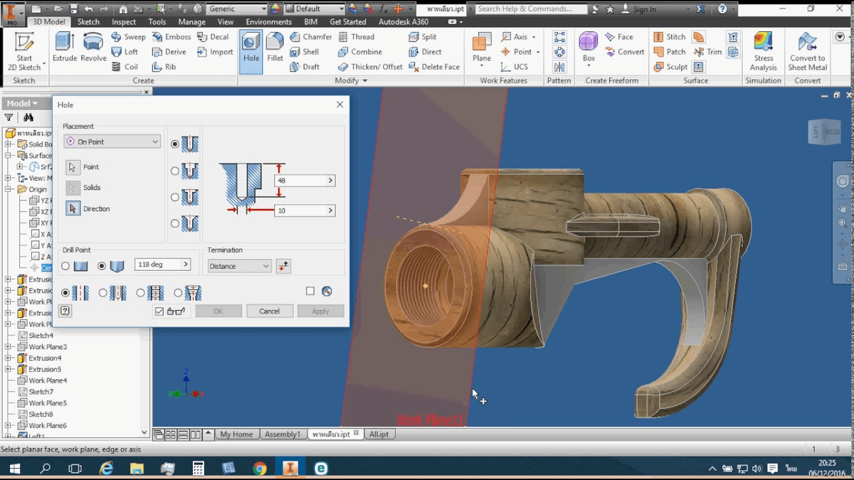This screenshot has height=480, width=854.
Task: Click the Direction selection button
Action: tap(73, 209)
